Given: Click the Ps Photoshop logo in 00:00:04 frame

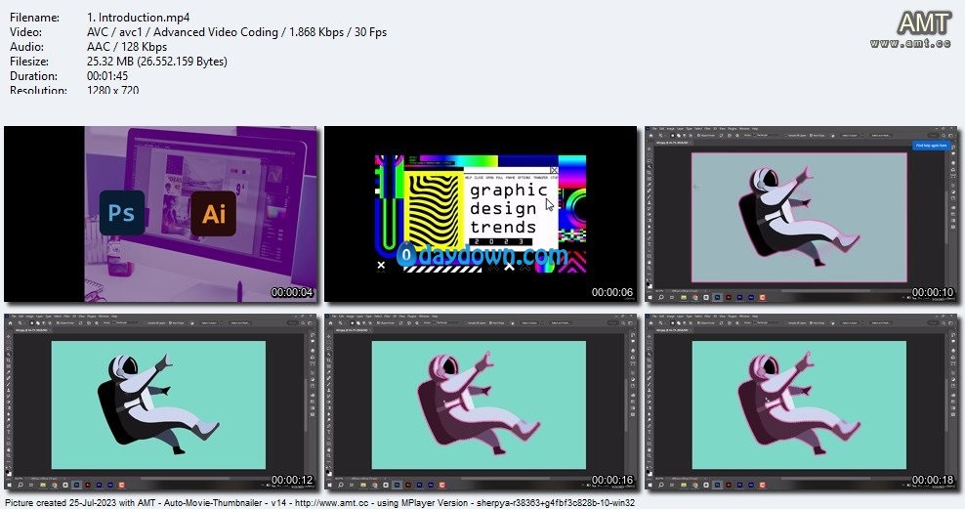Looking at the screenshot, I should 122,213.
